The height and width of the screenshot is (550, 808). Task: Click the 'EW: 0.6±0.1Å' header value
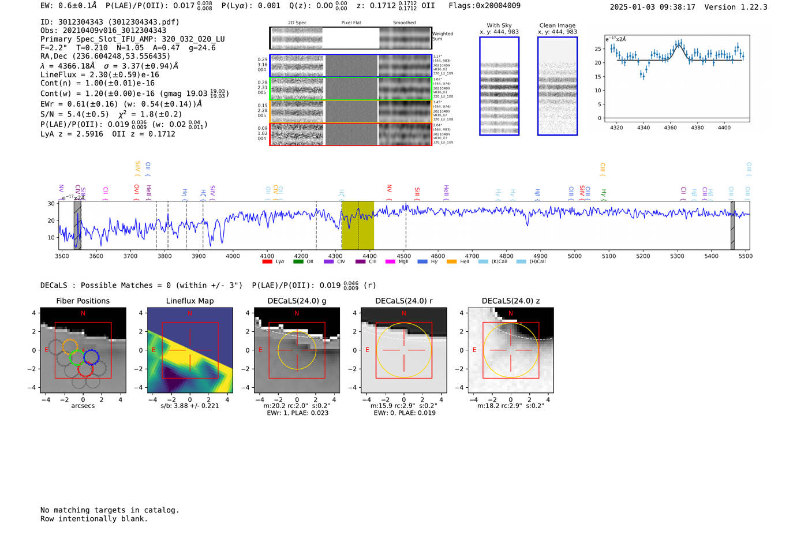coord(69,6)
